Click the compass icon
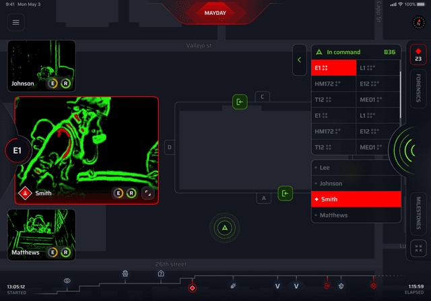431x301 pixels. pyautogui.click(x=415, y=22)
